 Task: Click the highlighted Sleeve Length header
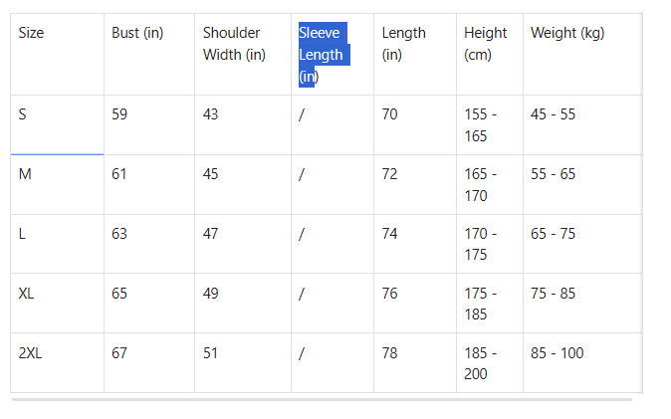[321, 55]
